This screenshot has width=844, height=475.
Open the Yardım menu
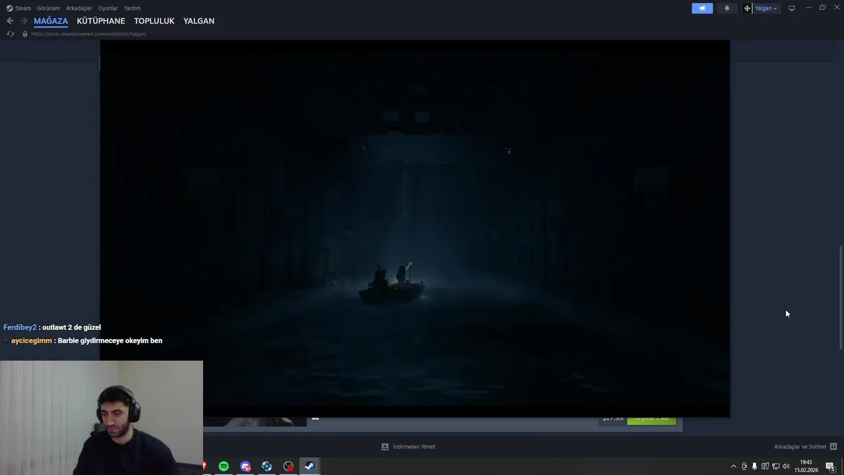coord(132,8)
